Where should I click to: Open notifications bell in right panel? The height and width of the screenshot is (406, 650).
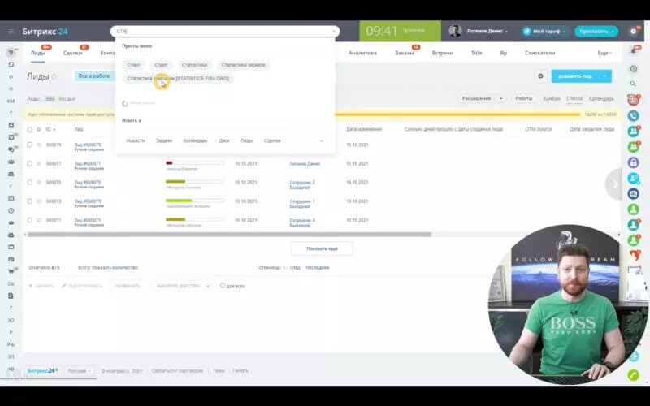(x=634, y=51)
